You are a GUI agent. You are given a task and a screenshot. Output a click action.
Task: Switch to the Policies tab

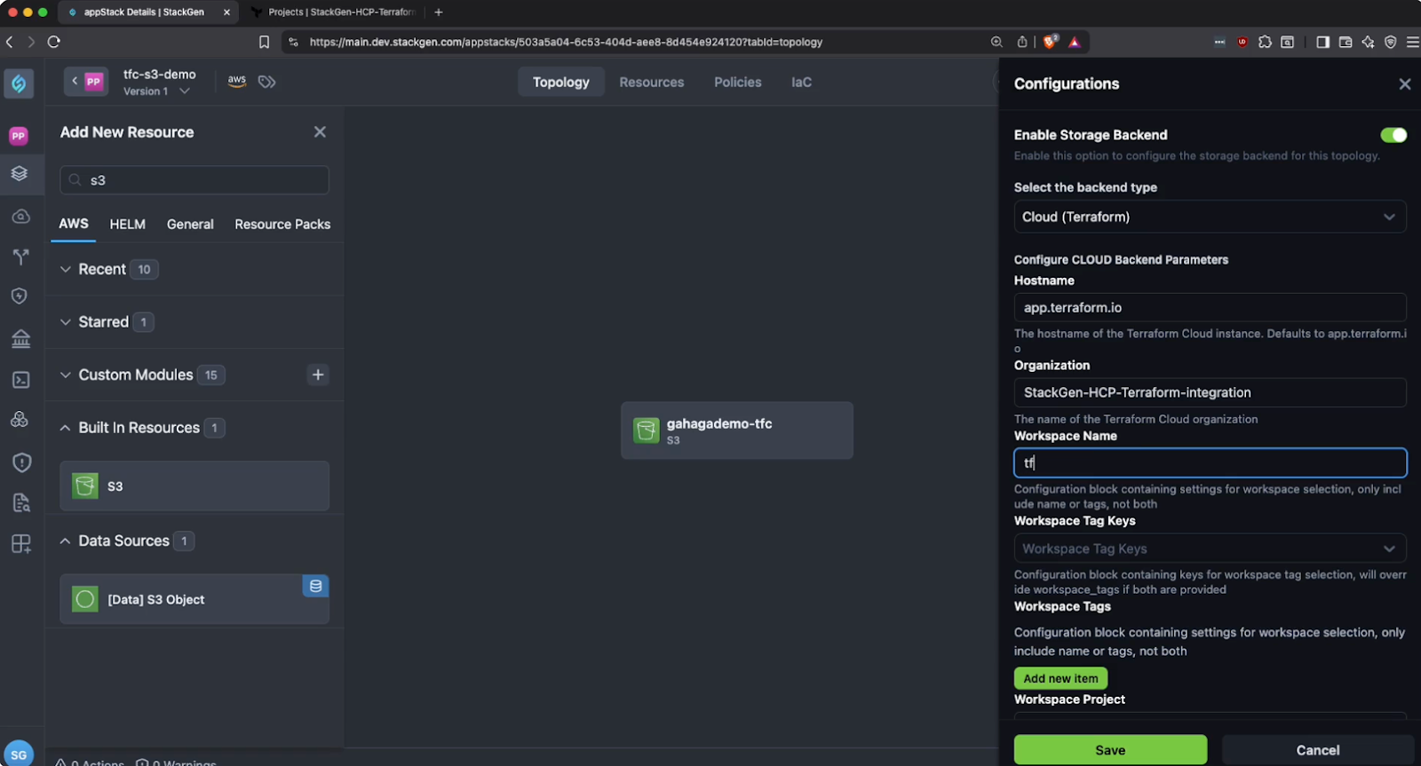(737, 82)
